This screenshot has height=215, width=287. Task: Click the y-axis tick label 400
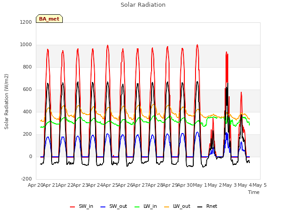[27, 112]
